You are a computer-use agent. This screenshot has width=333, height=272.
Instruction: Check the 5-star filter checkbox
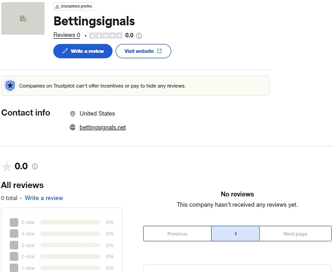(x=14, y=222)
